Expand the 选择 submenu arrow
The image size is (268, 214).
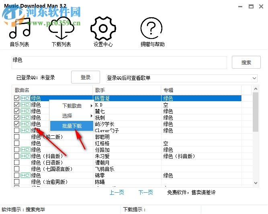[92, 116]
